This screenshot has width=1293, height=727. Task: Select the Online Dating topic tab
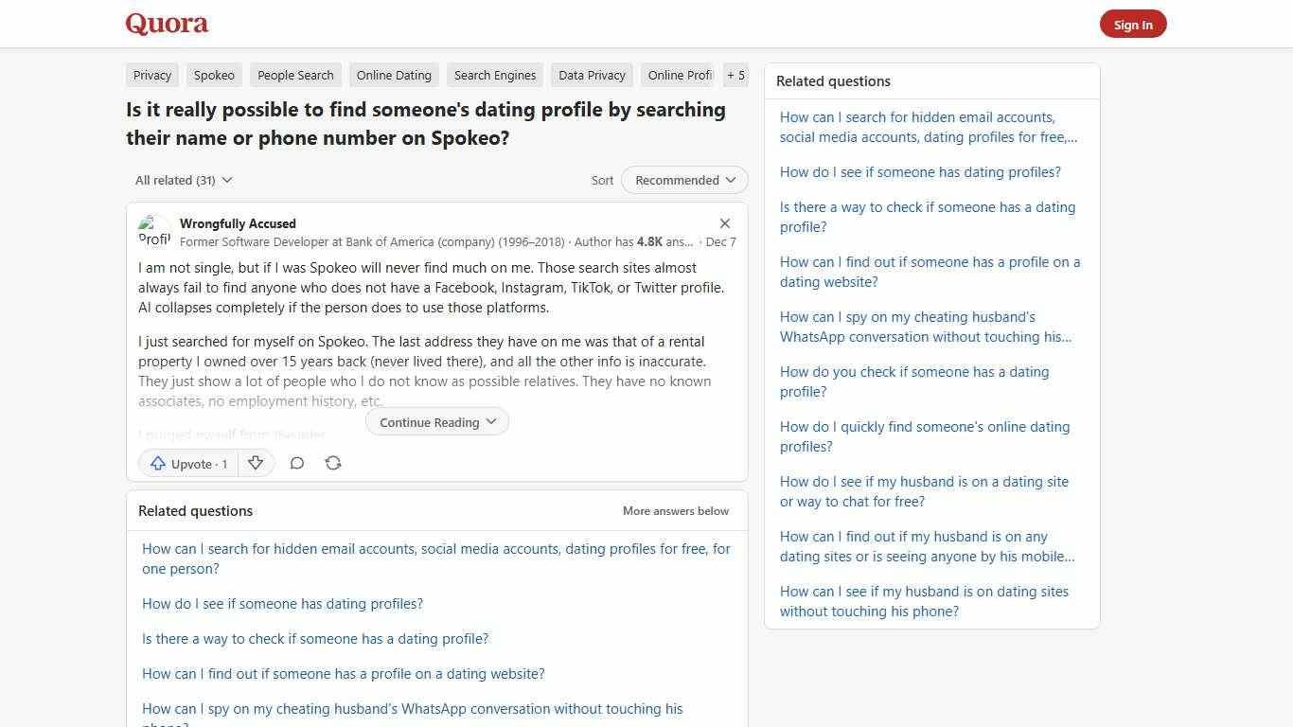(x=394, y=75)
